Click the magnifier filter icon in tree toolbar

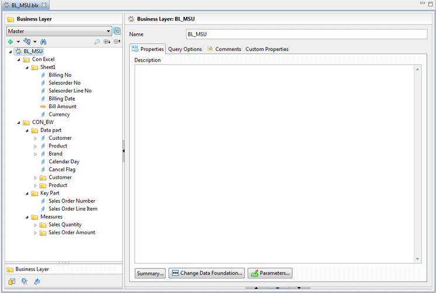coord(97,42)
